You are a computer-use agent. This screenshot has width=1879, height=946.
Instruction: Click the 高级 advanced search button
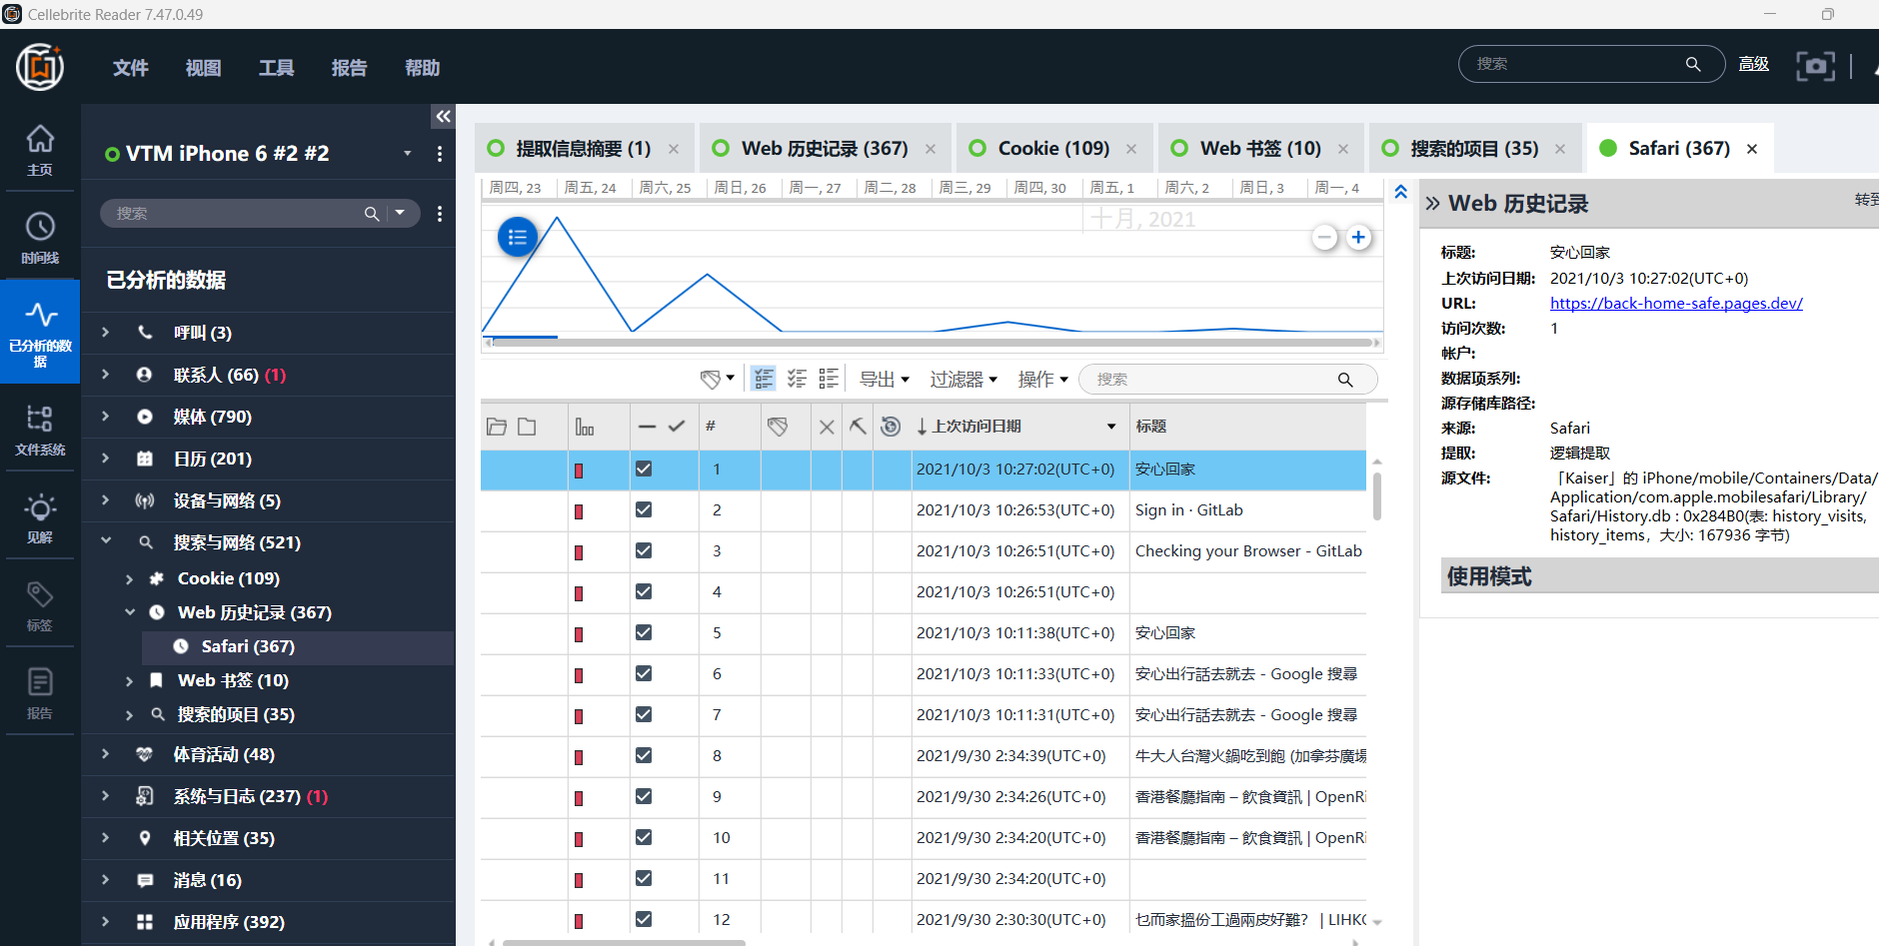click(x=1754, y=64)
